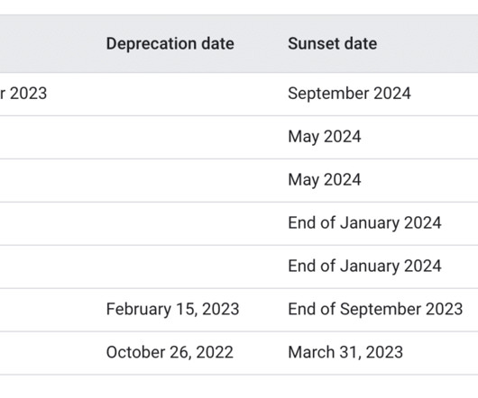Select the September 2024 sunset date cell
Image resolution: width=478 pixels, height=398 pixels.
click(349, 94)
